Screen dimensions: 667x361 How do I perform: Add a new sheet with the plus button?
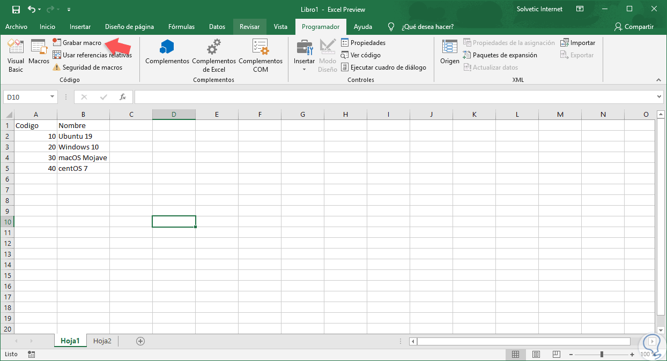coord(140,341)
